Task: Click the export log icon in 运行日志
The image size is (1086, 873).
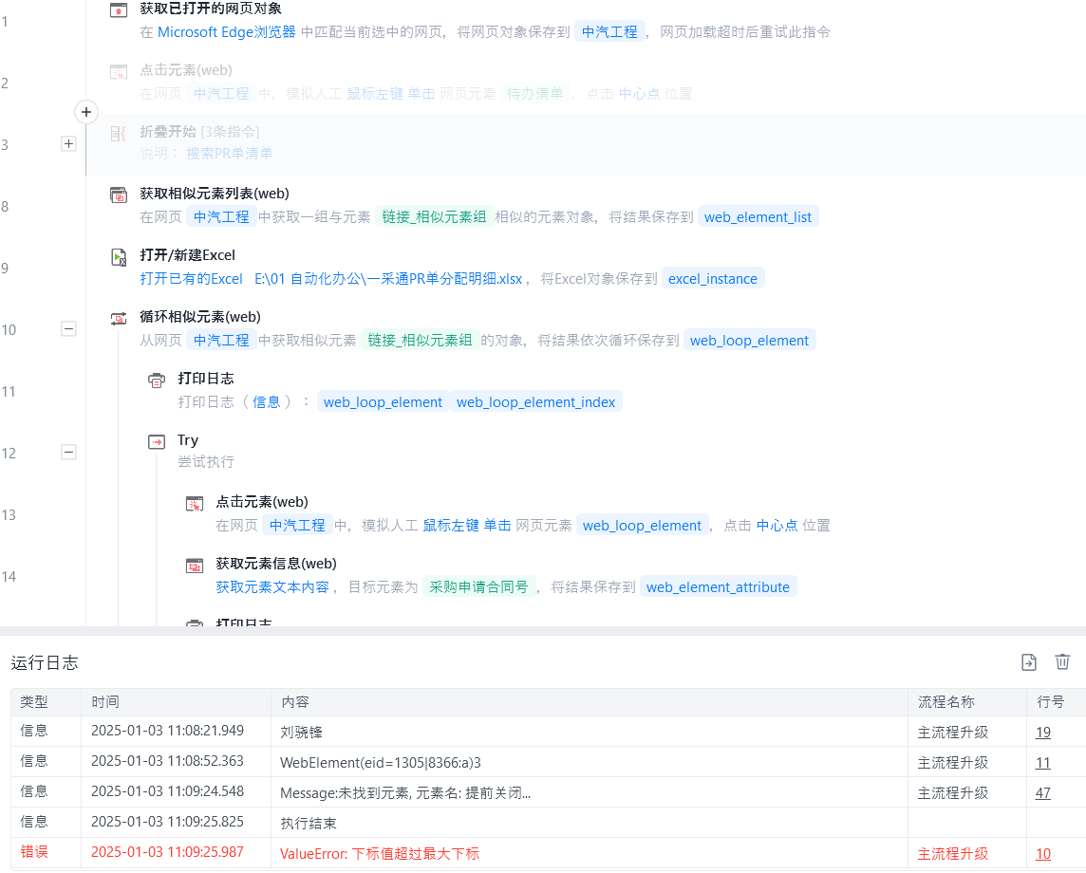Action: pyautogui.click(x=1029, y=662)
